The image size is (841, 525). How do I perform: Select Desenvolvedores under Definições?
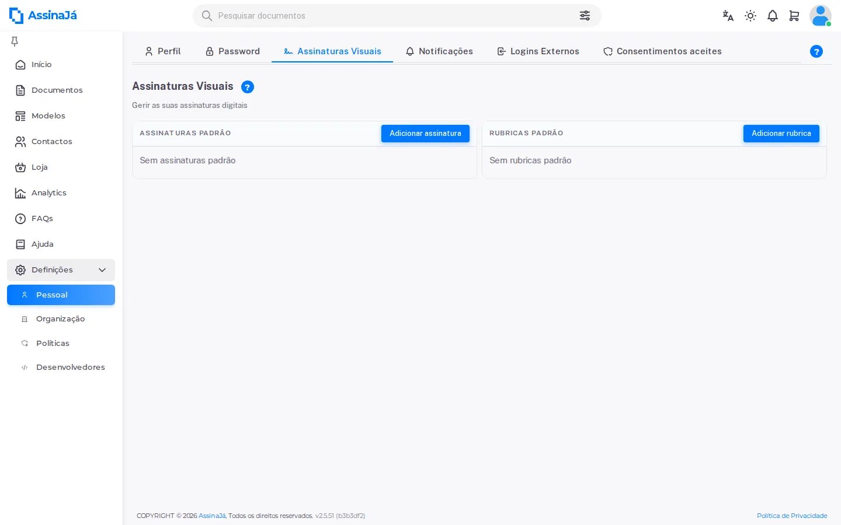coord(61,367)
